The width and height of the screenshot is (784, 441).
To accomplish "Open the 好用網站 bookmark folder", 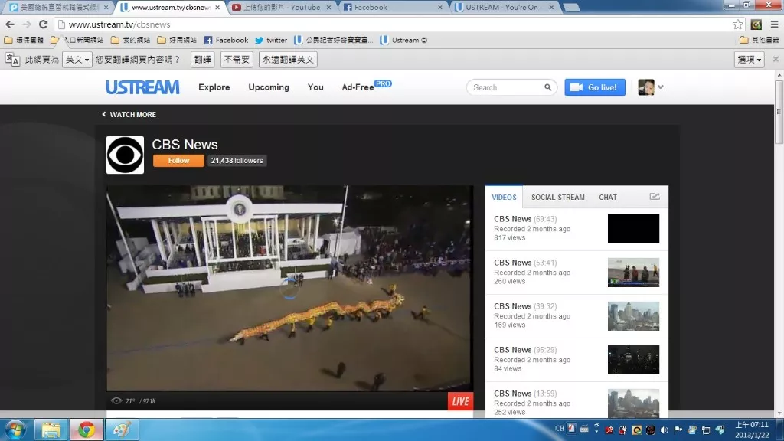I will (x=177, y=40).
